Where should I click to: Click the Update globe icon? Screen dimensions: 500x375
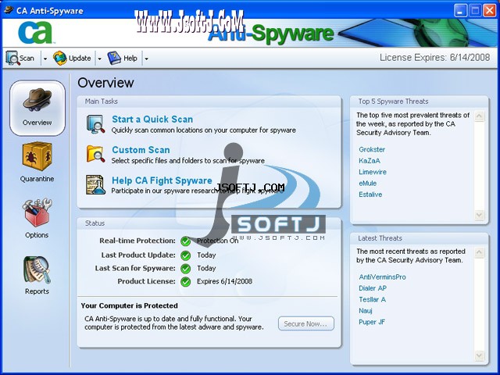tap(59, 58)
